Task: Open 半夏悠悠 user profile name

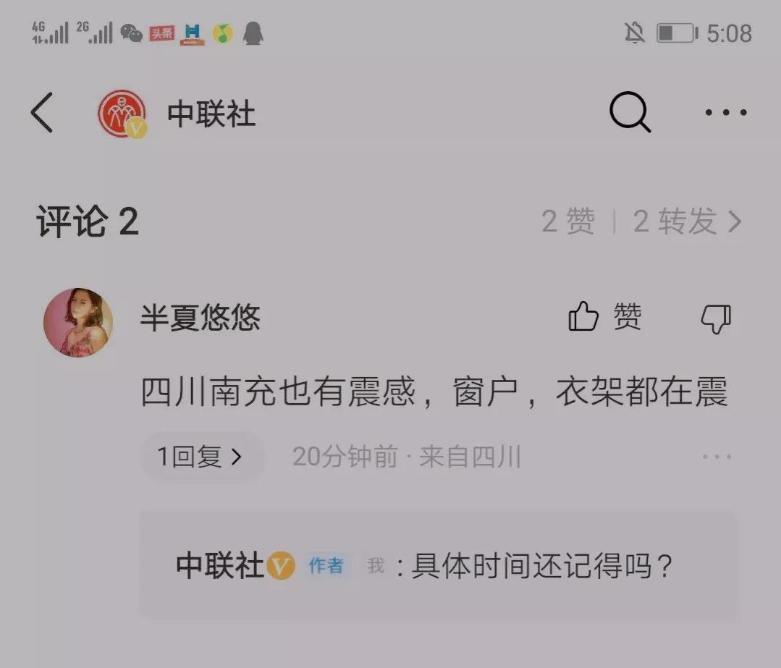Action: click(x=200, y=317)
